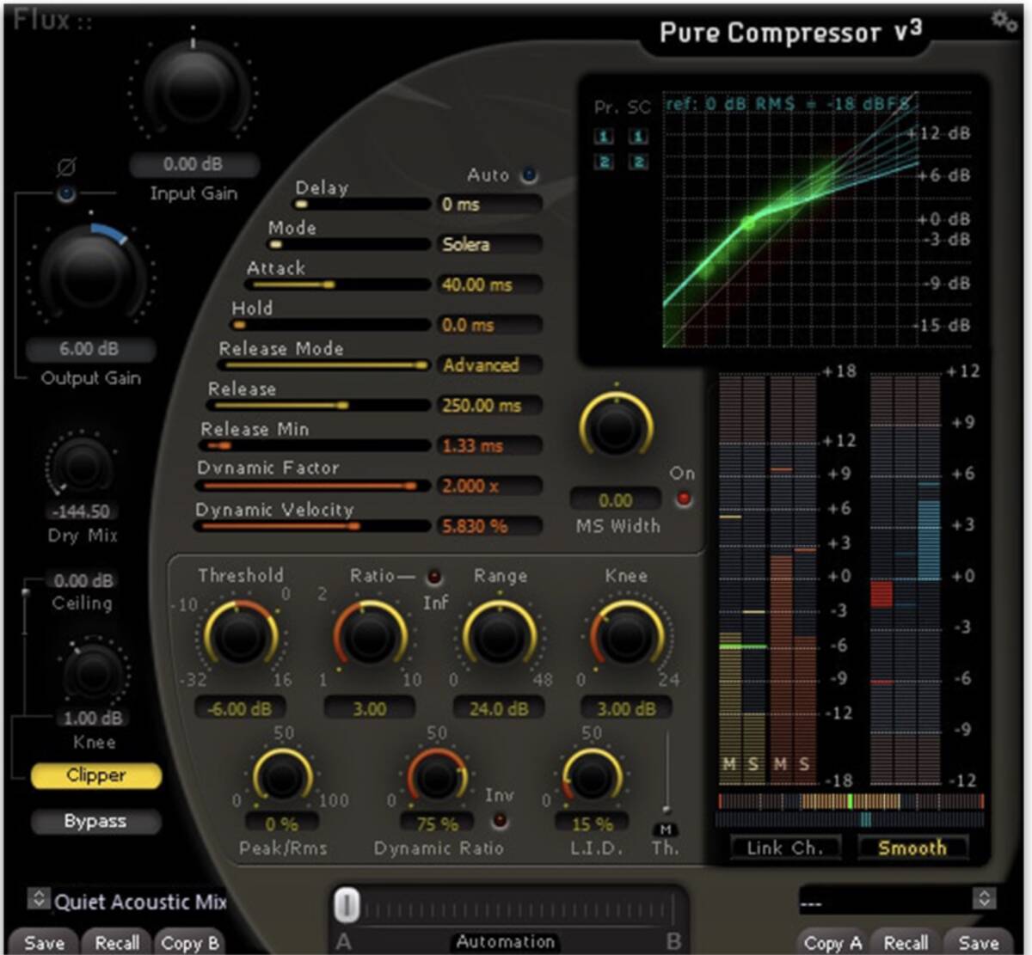This screenshot has width=1032, height=955.
Task: Click the Ratio knob
Action: [x=370, y=637]
